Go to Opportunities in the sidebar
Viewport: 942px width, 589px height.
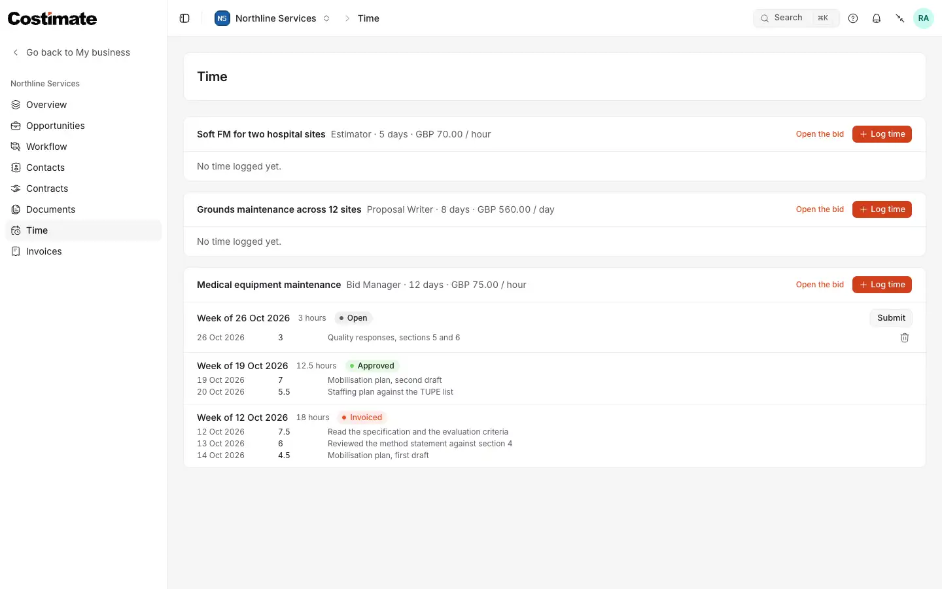click(x=84, y=126)
